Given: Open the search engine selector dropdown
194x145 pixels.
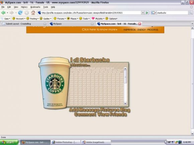Looking at the screenshot, I should [154, 13].
